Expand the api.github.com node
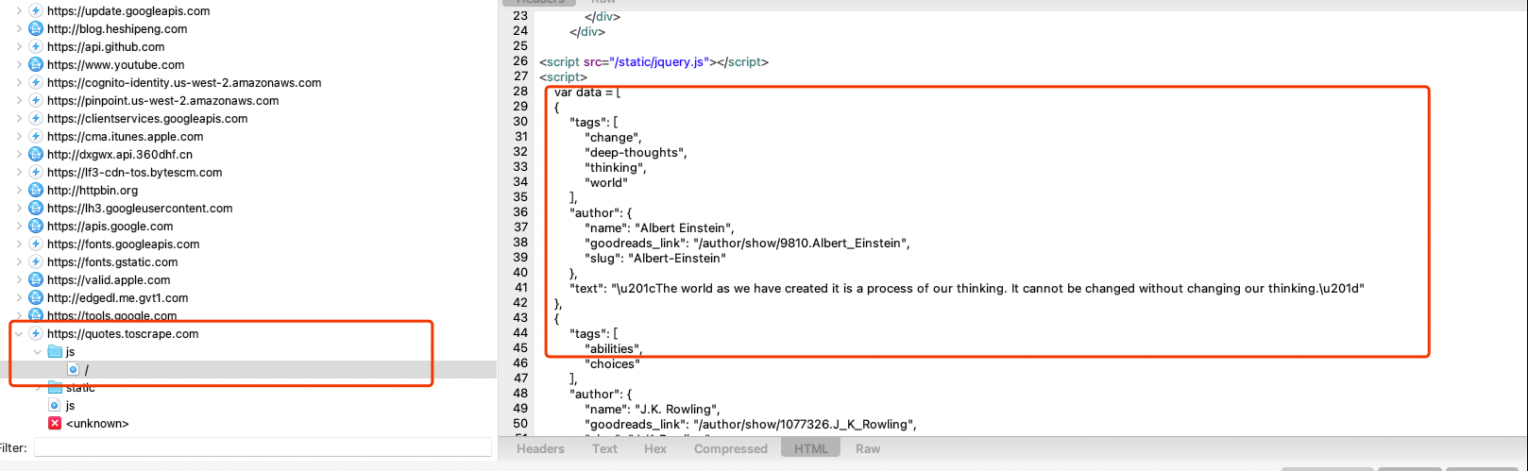This screenshot has height=471, width=1528. pos(19,47)
